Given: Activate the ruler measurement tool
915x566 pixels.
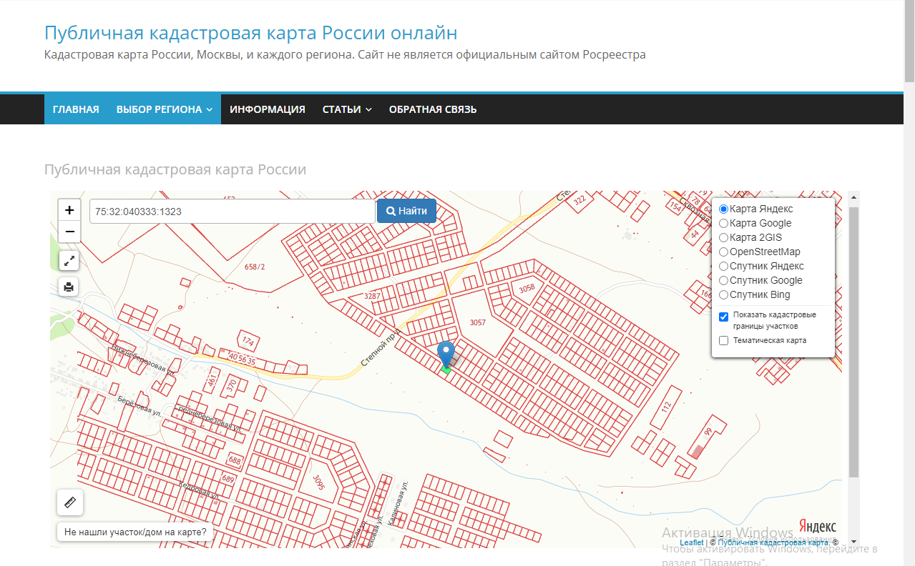Looking at the screenshot, I should (x=70, y=502).
